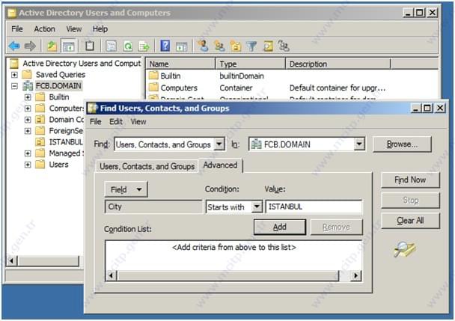Create a new user via toolbar icon
The height and width of the screenshot is (321, 455).
pos(203,46)
